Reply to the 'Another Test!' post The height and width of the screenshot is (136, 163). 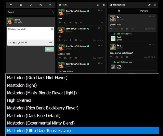coord(60,58)
